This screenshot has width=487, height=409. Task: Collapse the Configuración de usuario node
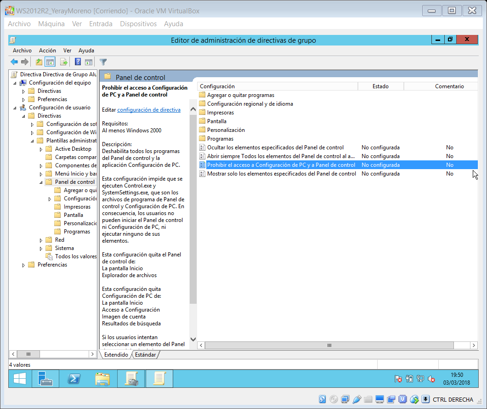(15, 108)
